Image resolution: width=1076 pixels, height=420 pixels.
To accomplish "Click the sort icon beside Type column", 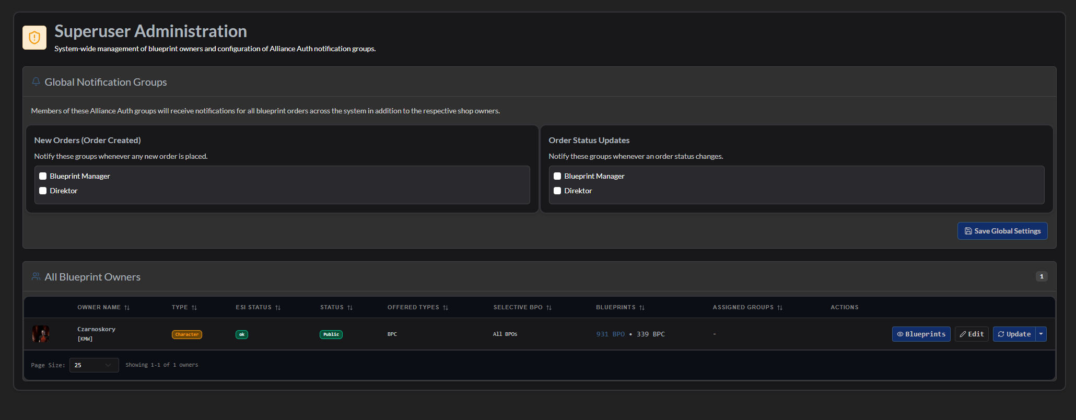I will point(194,308).
